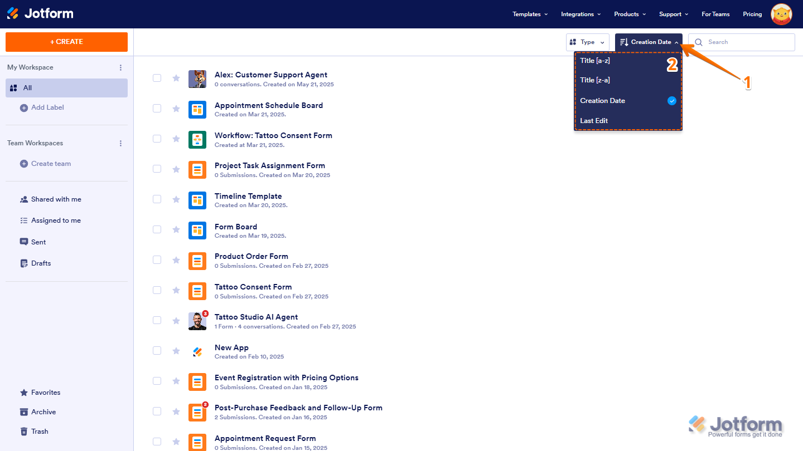803x451 pixels.
Task: Collapse the Creation Date sort dropdown
Action: (x=649, y=42)
